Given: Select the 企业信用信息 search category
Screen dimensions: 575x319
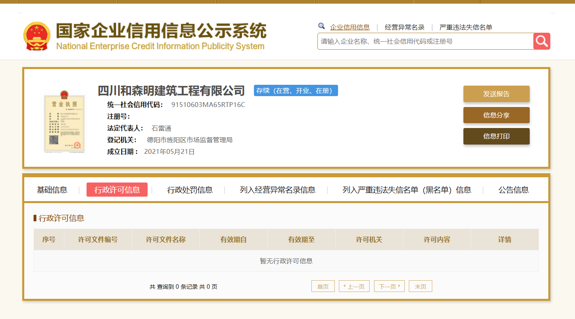Looking at the screenshot, I should click(350, 27).
